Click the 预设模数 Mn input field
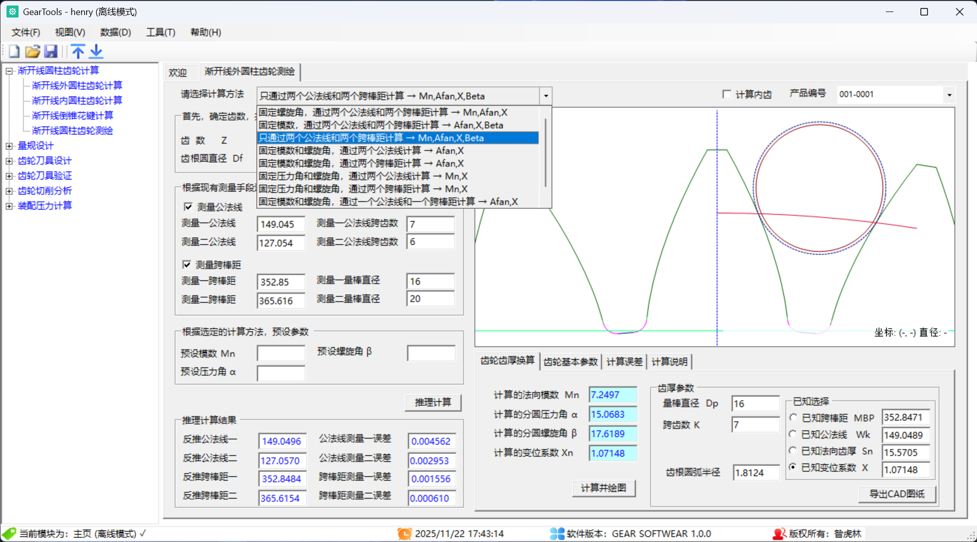The image size is (977, 542). pos(280,353)
